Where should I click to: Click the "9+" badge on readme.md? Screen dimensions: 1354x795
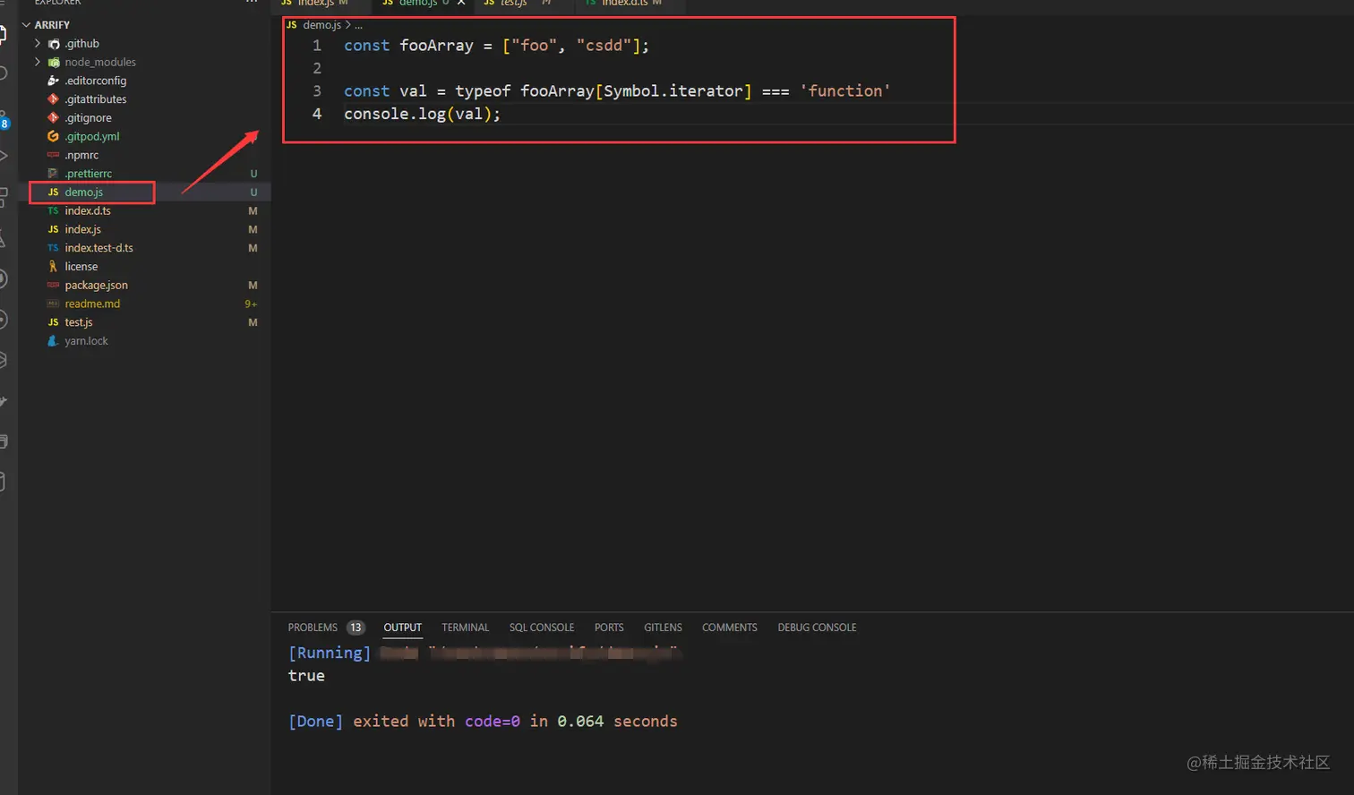point(252,304)
